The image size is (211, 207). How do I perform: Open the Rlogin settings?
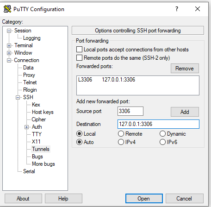click(30, 90)
